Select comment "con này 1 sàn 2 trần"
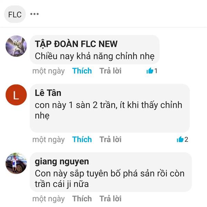This screenshot has width=207, height=207. pyautogui.click(x=108, y=110)
